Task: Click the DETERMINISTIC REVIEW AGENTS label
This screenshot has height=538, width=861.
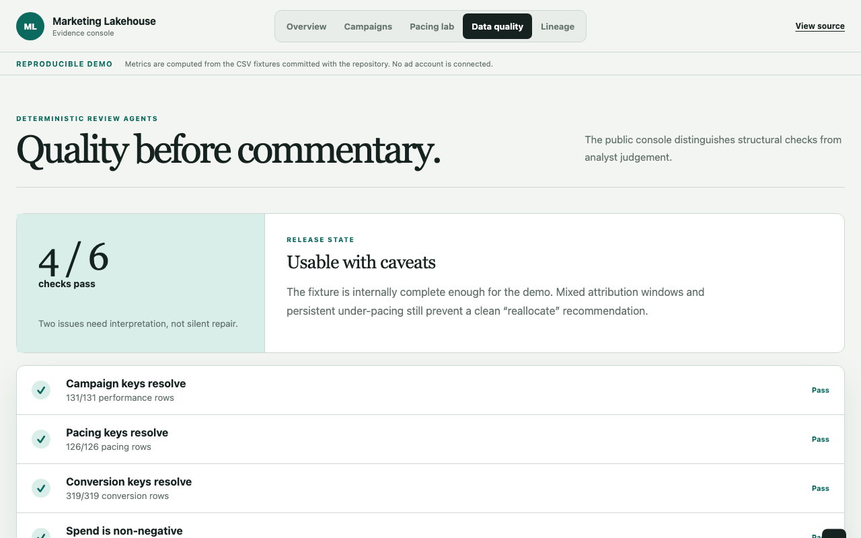Action: (x=87, y=119)
